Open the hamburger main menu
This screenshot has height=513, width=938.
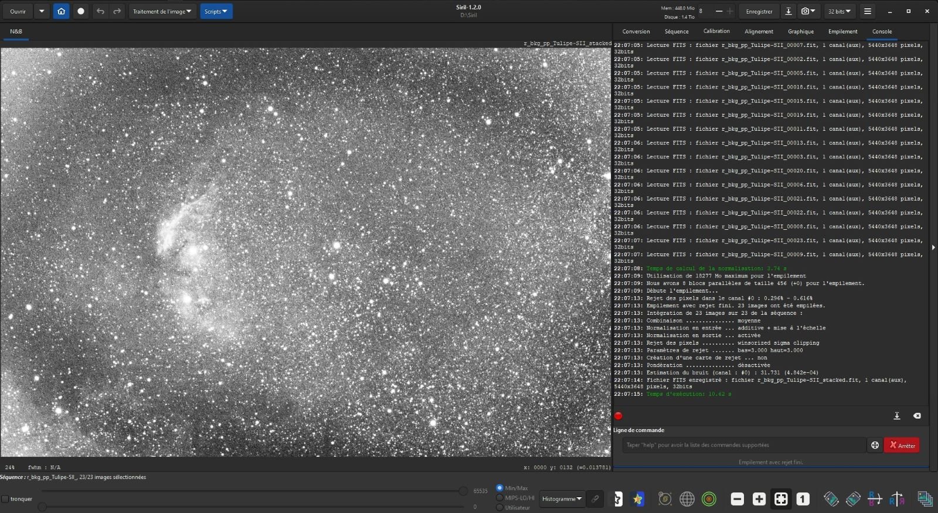coord(868,11)
